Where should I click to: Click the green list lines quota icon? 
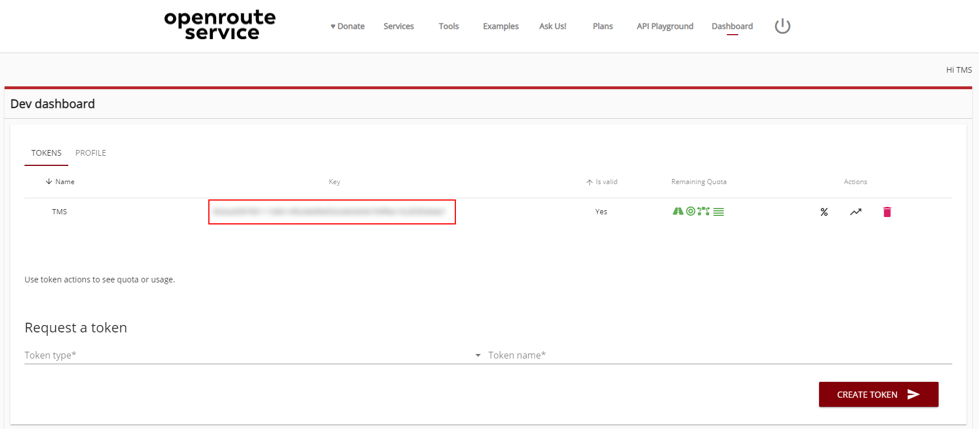(719, 212)
